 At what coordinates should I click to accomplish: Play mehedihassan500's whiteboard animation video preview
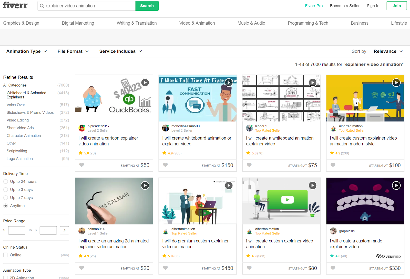pos(229,82)
